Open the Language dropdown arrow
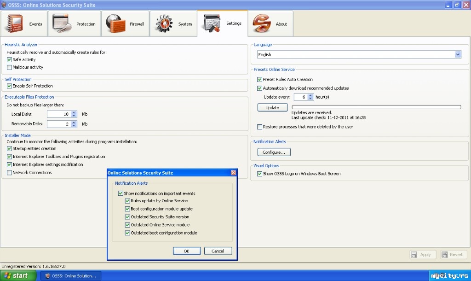Image resolution: width=471 pixels, height=281 pixels. point(458,54)
